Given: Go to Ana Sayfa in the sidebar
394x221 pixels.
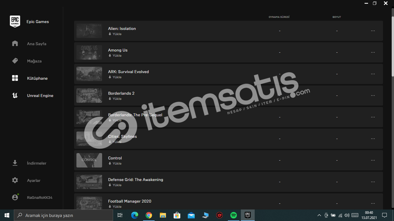Looking at the screenshot, I should [37, 44].
